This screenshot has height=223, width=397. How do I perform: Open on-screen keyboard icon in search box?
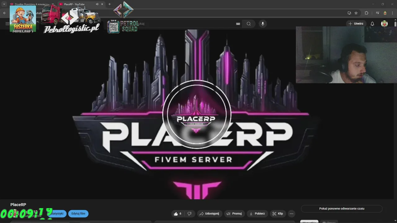pyautogui.click(x=238, y=24)
